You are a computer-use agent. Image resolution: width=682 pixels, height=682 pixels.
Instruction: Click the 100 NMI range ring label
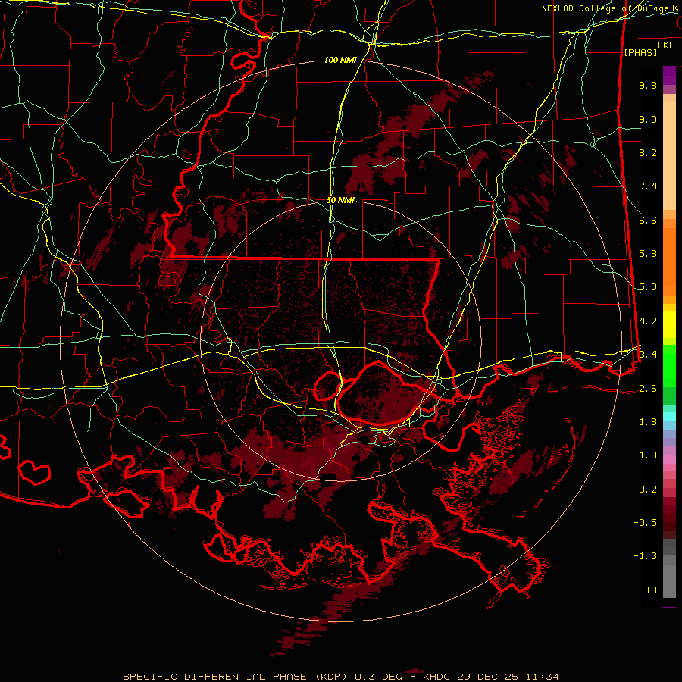click(x=340, y=60)
